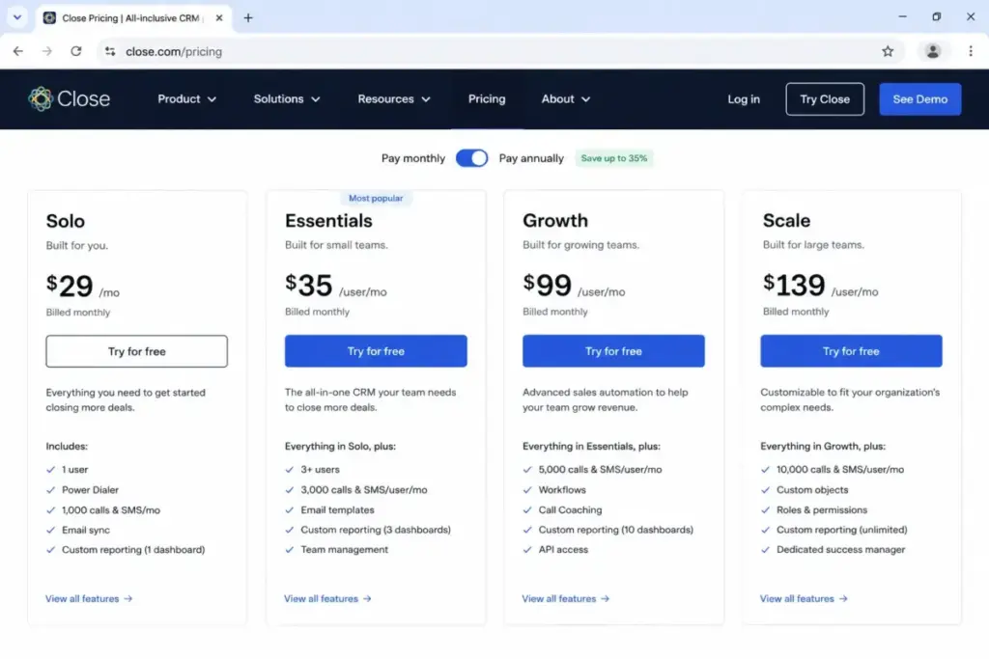The width and height of the screenshot is (989, 659).
Task: Close the Close Pricing tab
Action: pyautogui.click(x=219, y=17)
